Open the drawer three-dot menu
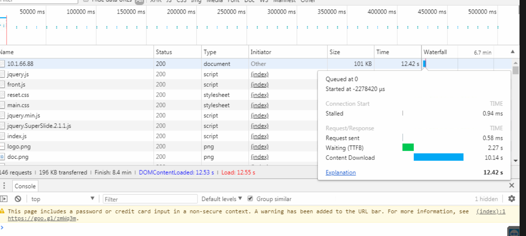The width and height of the screenshot is (526, 236). pos(4,186)
